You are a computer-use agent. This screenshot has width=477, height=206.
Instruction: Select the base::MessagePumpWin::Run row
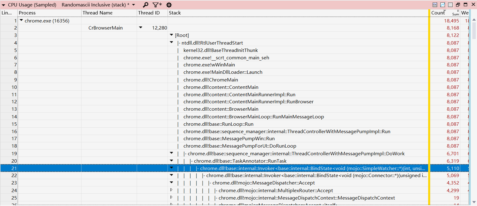(234, 139)
